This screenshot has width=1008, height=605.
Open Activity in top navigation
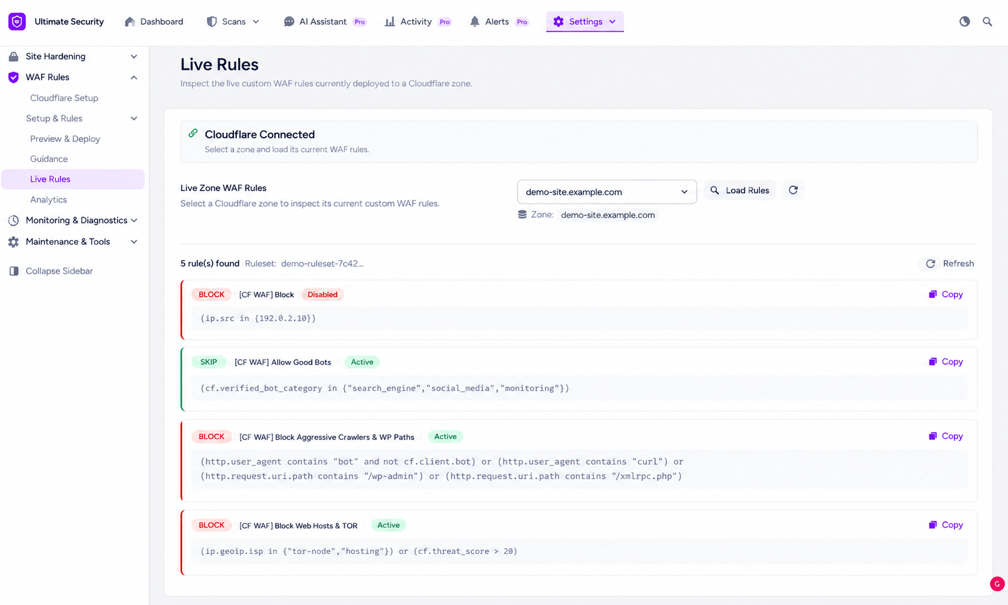click(418, 22)
